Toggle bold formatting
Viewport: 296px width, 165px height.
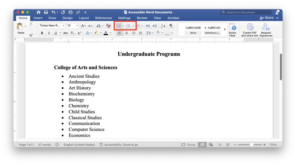[42, 33]
